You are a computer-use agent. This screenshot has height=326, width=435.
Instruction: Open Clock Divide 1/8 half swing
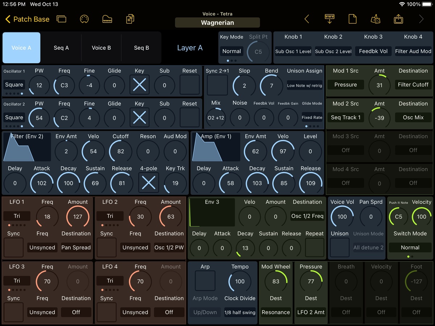(x=240, y=312)
